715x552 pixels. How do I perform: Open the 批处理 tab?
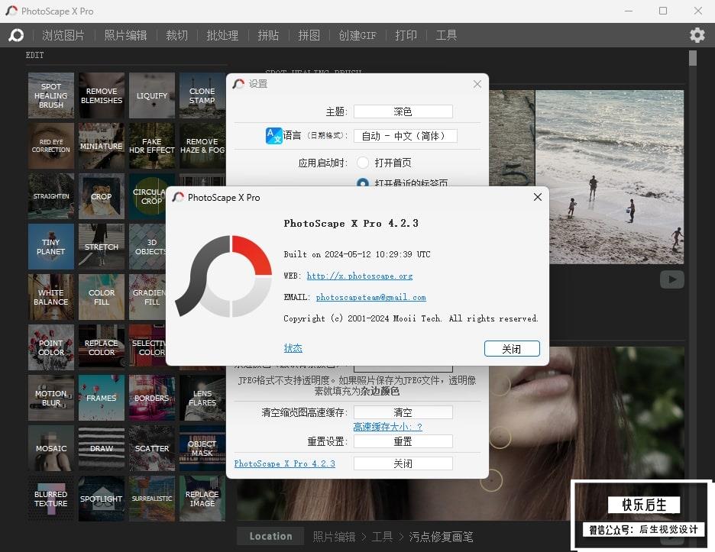tap(222, 35)
